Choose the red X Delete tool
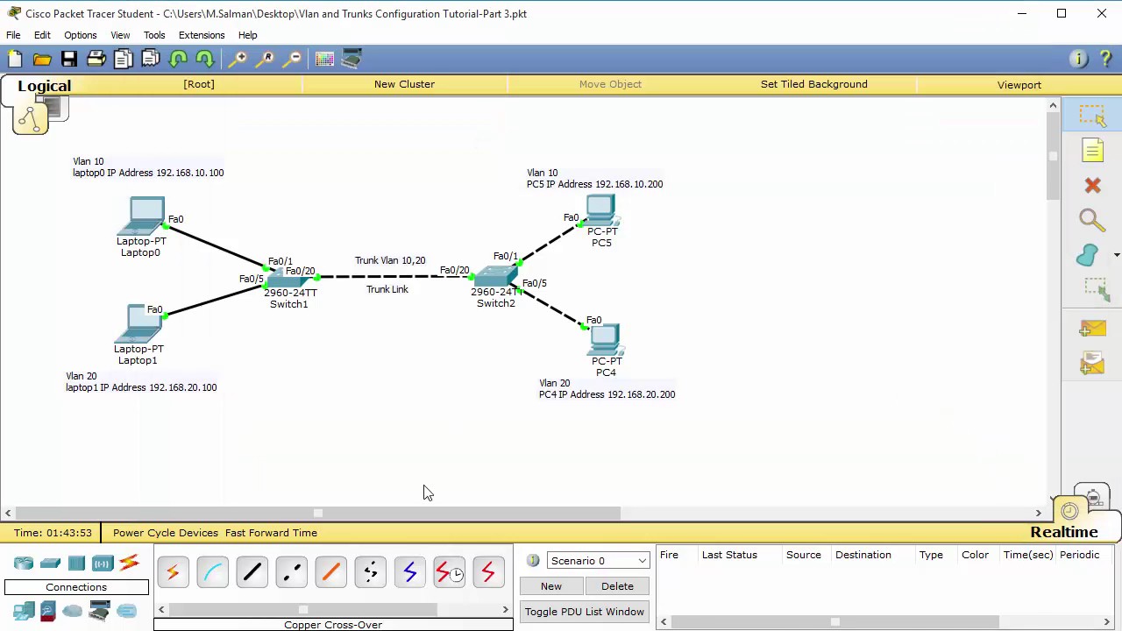 1092,186
